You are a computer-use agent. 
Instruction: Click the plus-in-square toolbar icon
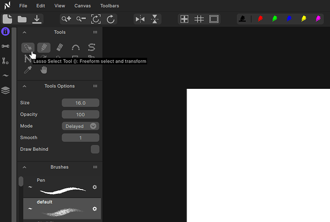coord(184,19)
